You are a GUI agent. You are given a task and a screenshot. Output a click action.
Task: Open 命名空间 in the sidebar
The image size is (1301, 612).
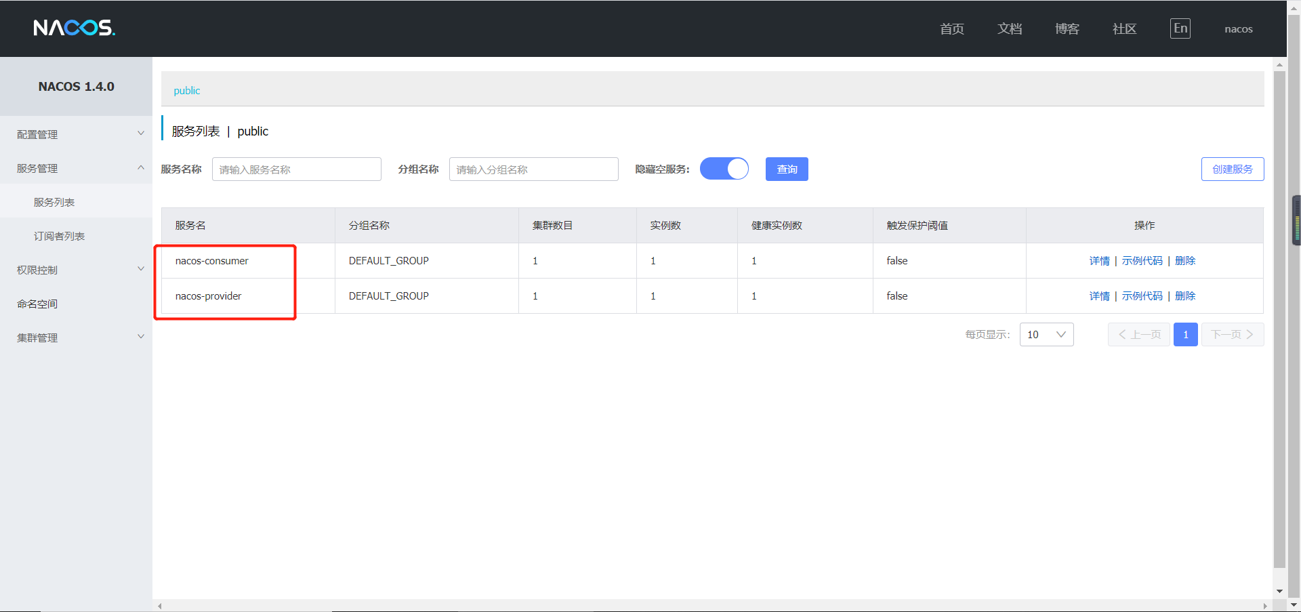click(37, 304)
